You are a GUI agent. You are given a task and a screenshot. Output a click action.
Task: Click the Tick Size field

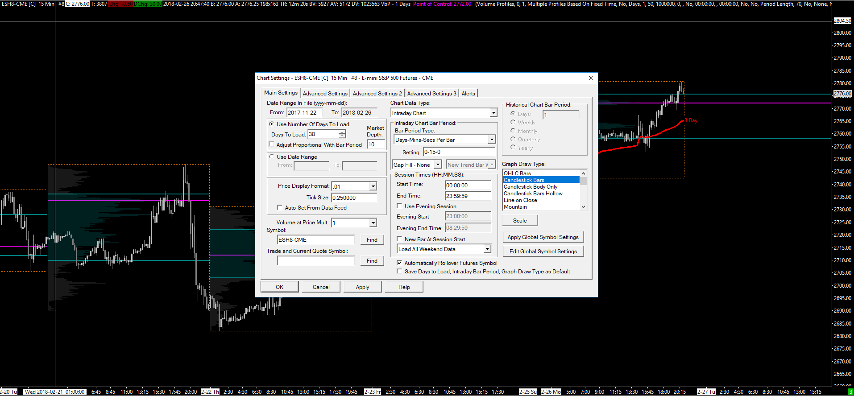coord(354,198)
